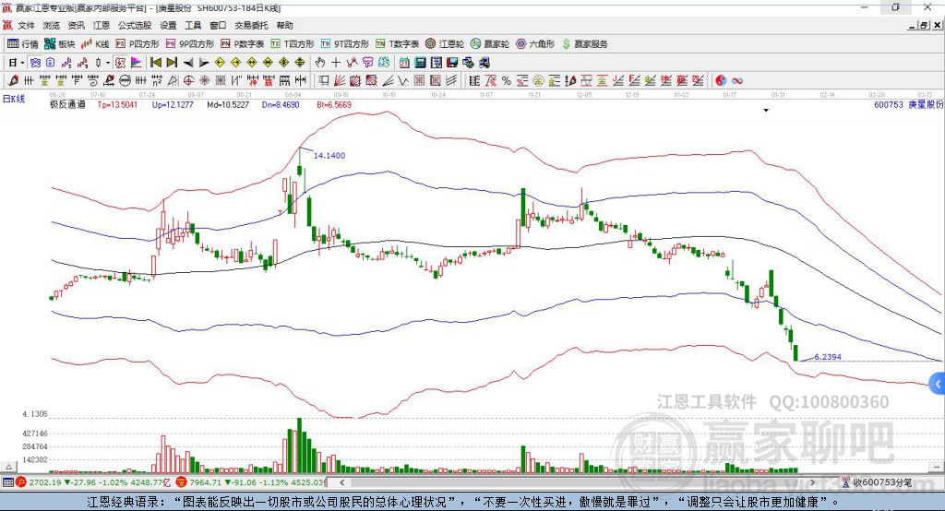This screenshot has height=511, width=945.
Task: Click the 6.2394 low price label
Action: 828,357
